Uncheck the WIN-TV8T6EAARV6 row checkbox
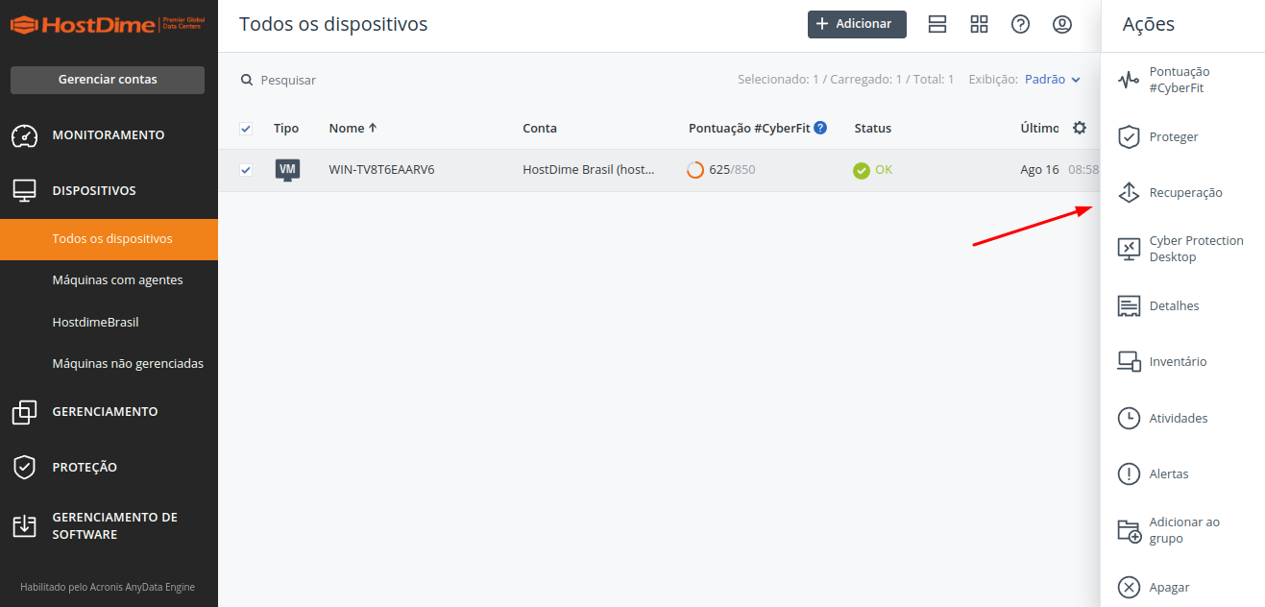The height and width of the screenshot is (607, 1265). (246, 170)
